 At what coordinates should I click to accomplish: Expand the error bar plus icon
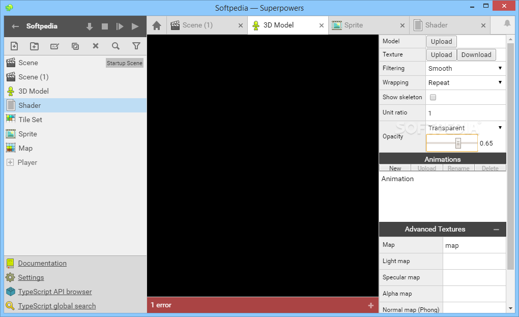tap(371, 305)
